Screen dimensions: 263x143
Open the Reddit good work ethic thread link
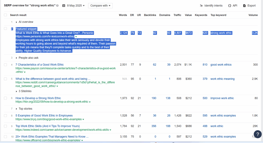click(53, 79)
